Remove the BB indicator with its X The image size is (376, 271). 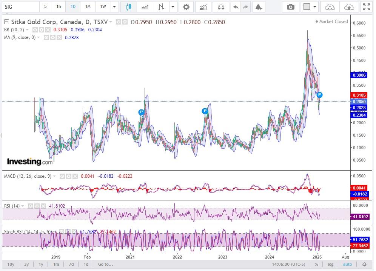[48, 30]
